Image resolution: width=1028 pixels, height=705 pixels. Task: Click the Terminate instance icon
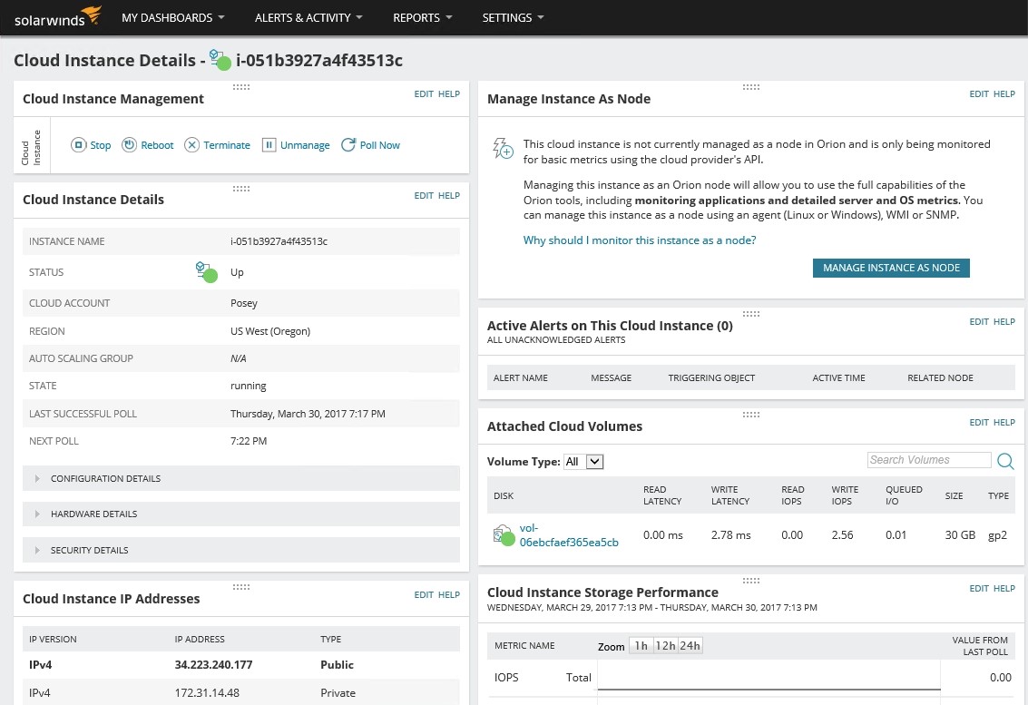click(191, 145)
